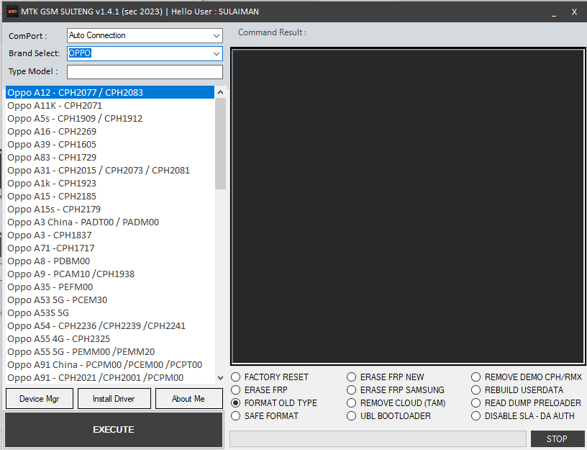Select DISABLE SLA - DA AUTH
The height and width of the screenshot is (450, 587).
coord(476,415)
